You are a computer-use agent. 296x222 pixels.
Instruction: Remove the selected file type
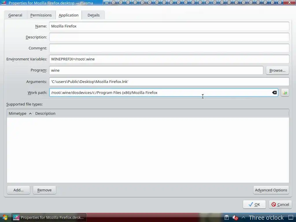tap(44, 190)
